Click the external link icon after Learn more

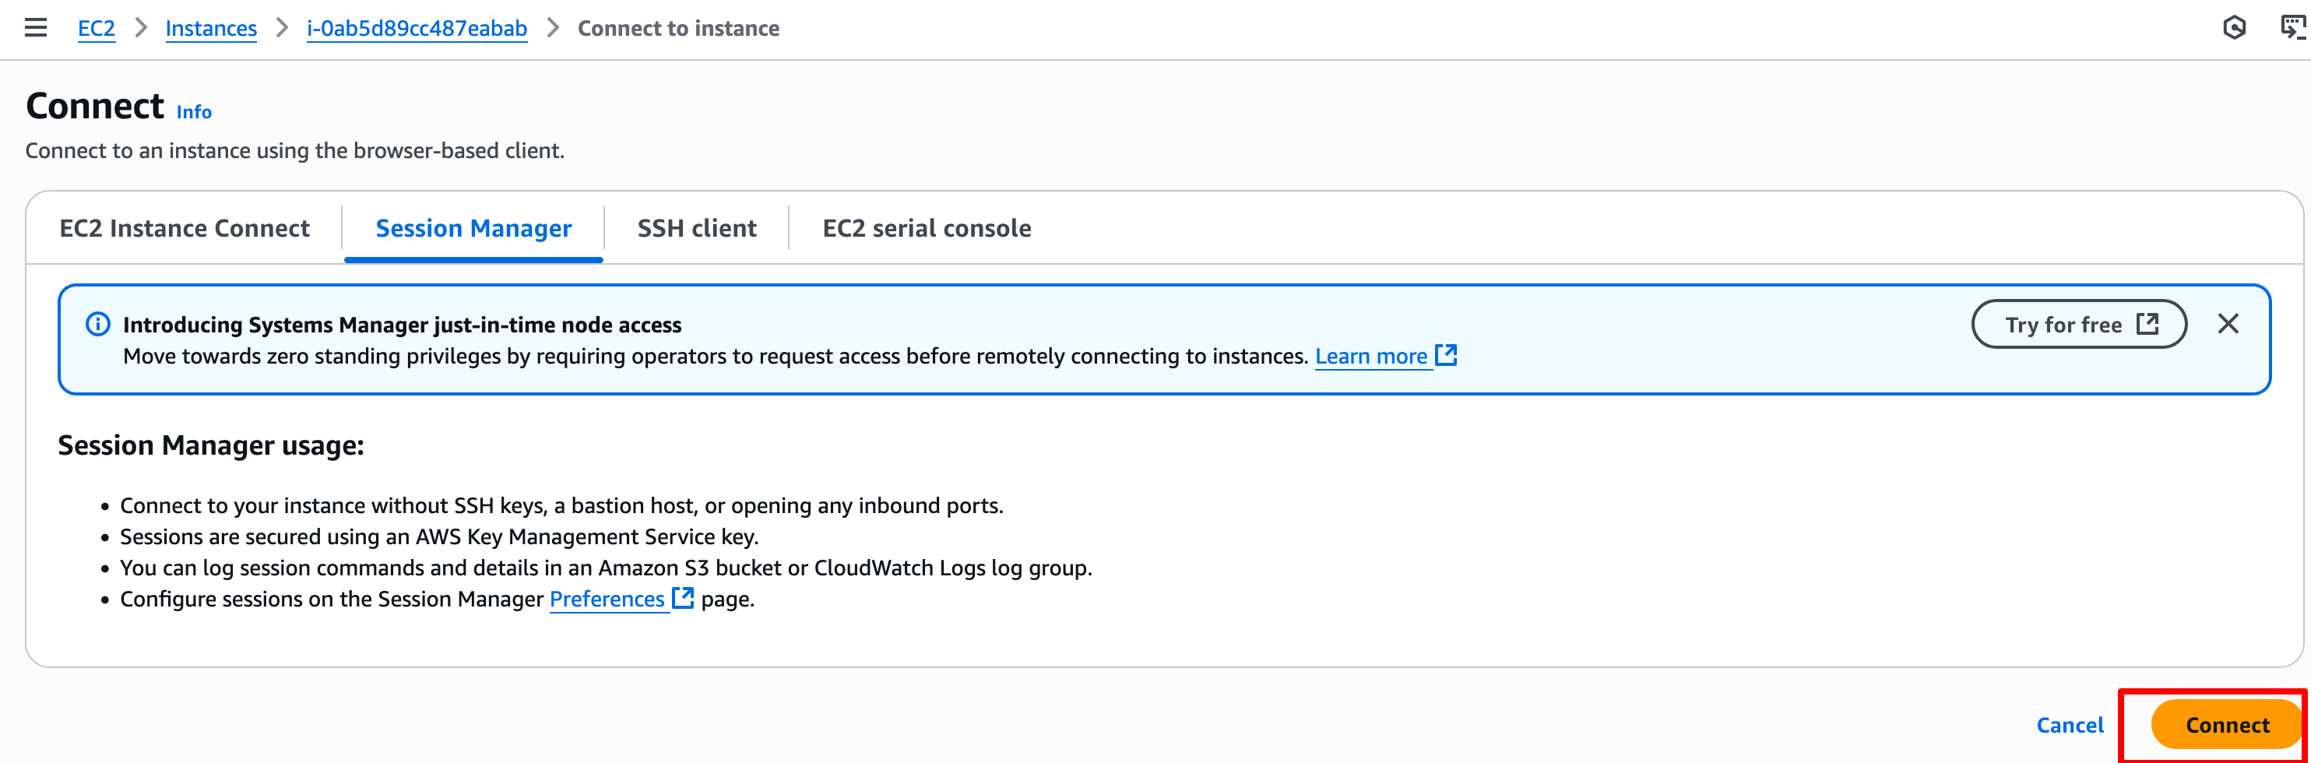tap(1445, 356)
